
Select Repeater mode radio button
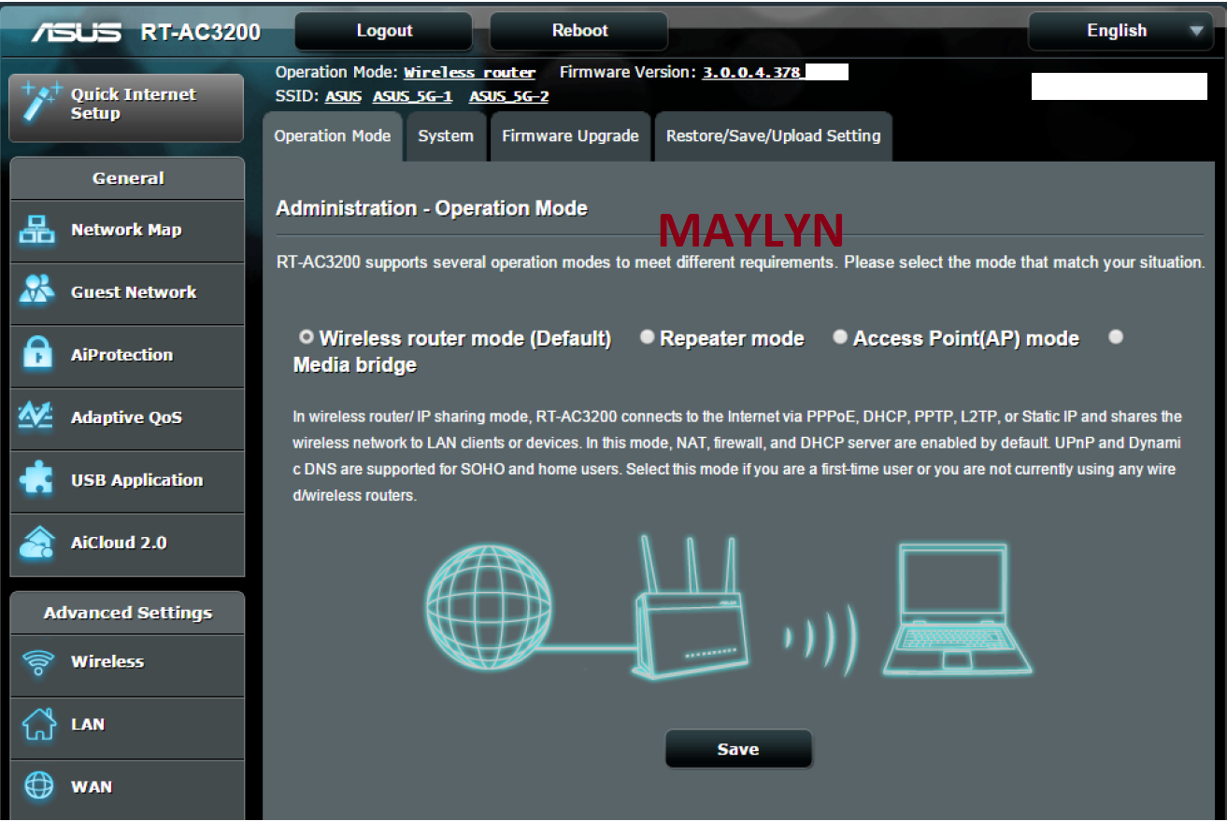point(647,337)
